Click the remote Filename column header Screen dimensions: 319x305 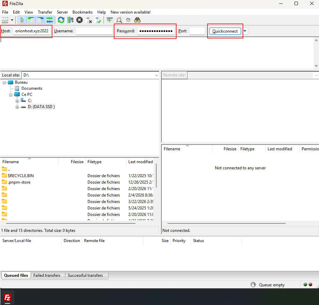[x=187, y=149]
